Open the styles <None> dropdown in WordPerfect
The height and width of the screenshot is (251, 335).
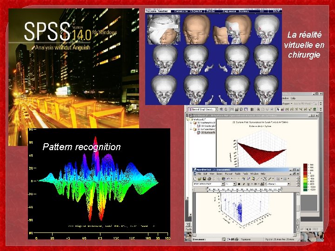(288, 184)
